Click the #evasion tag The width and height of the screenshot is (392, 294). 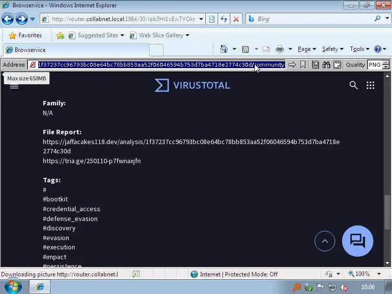pyautogui.click(x=56, y=238)
